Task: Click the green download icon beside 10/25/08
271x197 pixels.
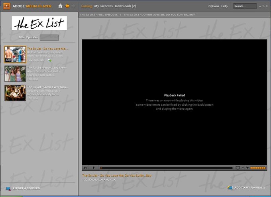Action: [49, 60]
